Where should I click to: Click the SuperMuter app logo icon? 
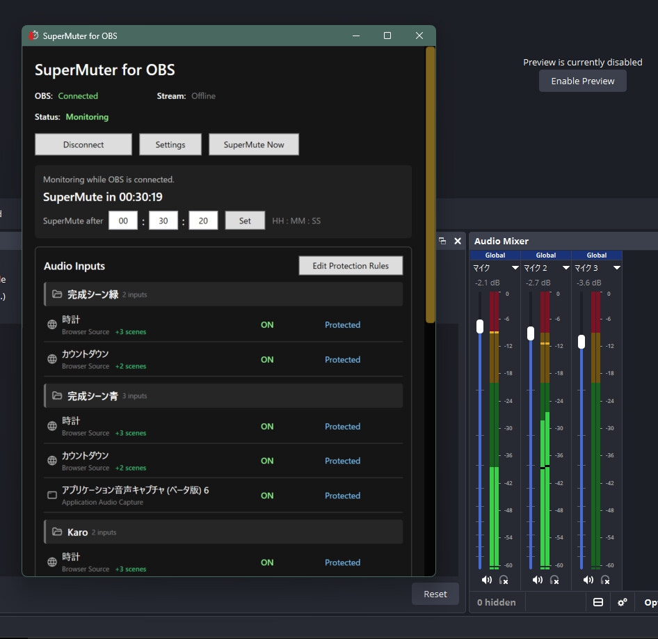33,35
